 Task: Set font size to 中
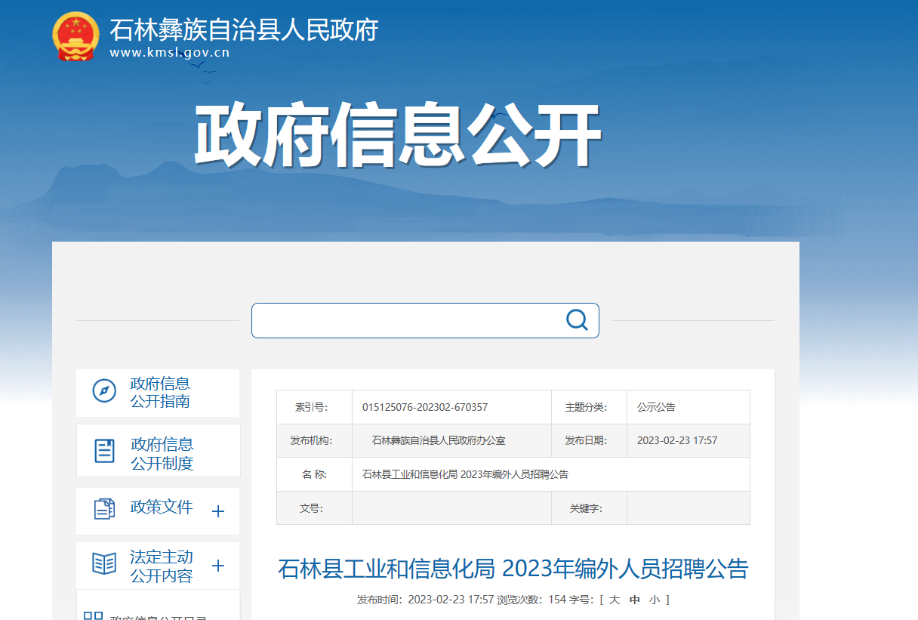(x=634, y=600)
